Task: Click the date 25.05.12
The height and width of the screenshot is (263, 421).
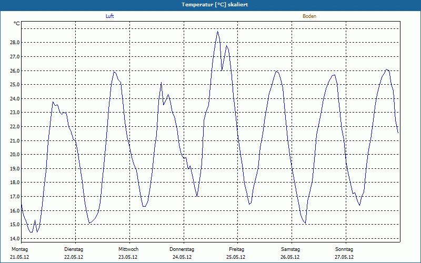Action: (236, 257)
